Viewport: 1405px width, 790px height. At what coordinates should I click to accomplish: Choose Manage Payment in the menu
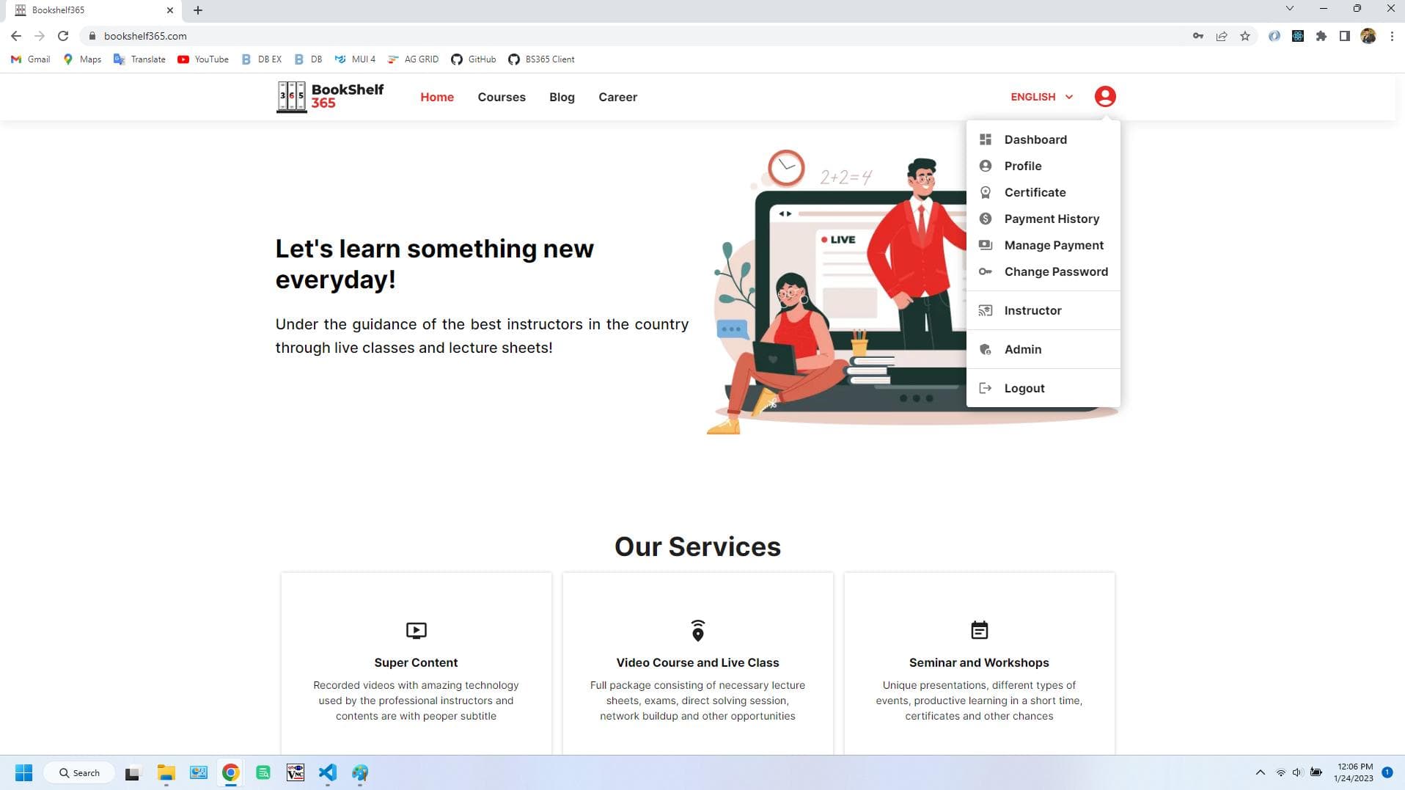(x=1043, y=245)
